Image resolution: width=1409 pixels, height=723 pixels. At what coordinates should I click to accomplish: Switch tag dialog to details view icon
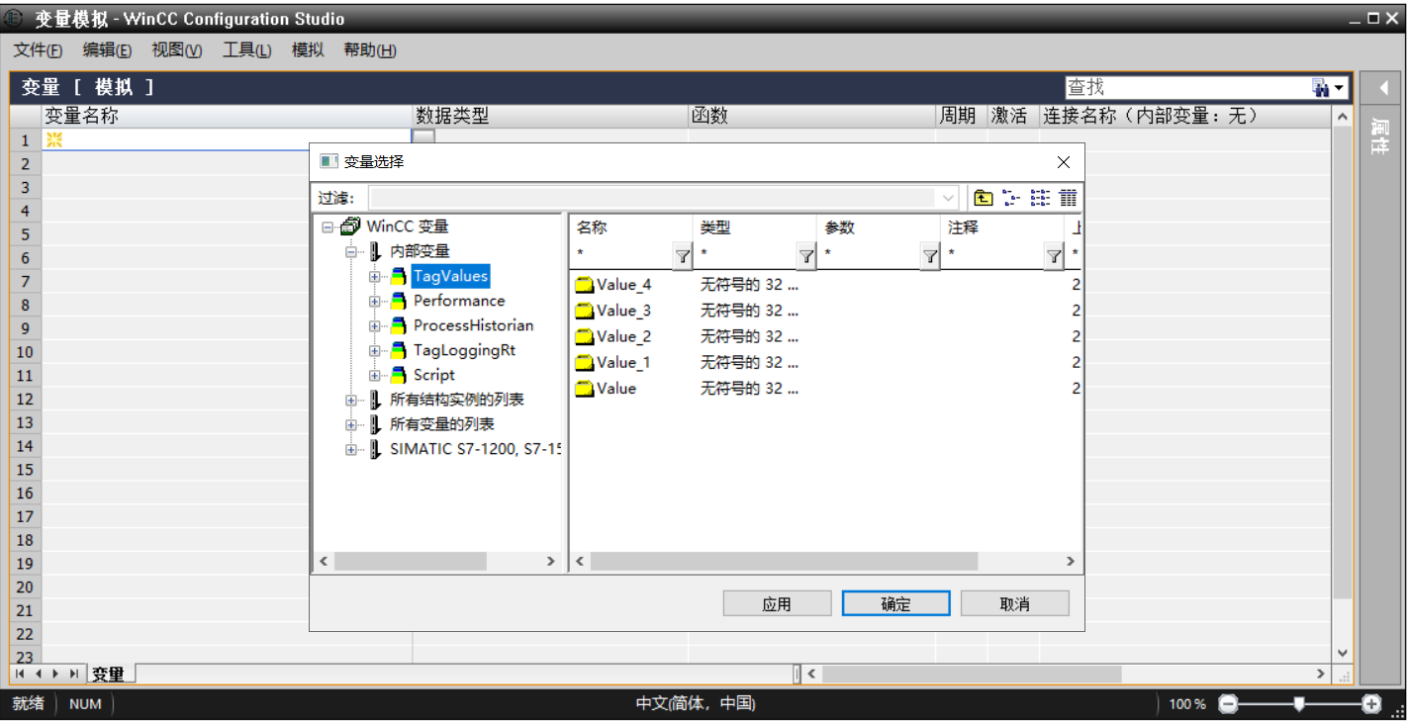(1069, 198)
